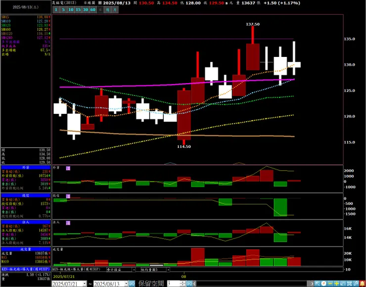Click the clock icon in bottom toolbar

point(324,284)
